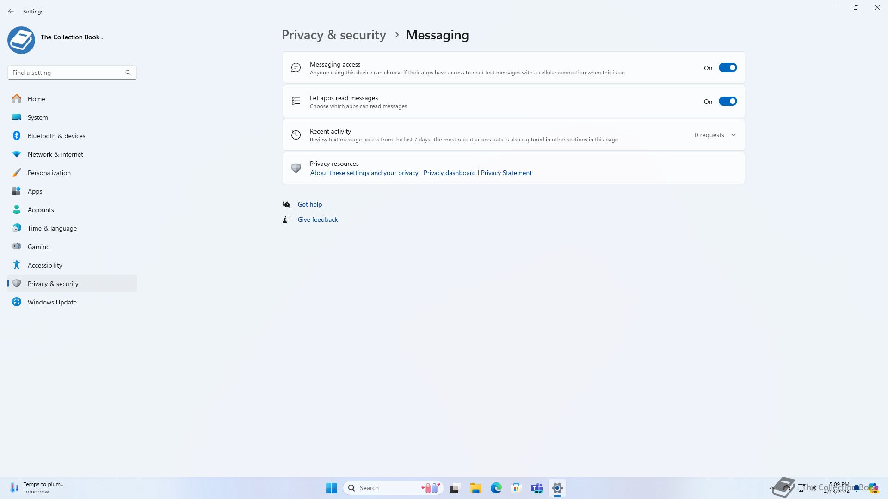This screenshot has height=499, width=888.
Task: Open the Network & internet section
Action: [55, 154]
